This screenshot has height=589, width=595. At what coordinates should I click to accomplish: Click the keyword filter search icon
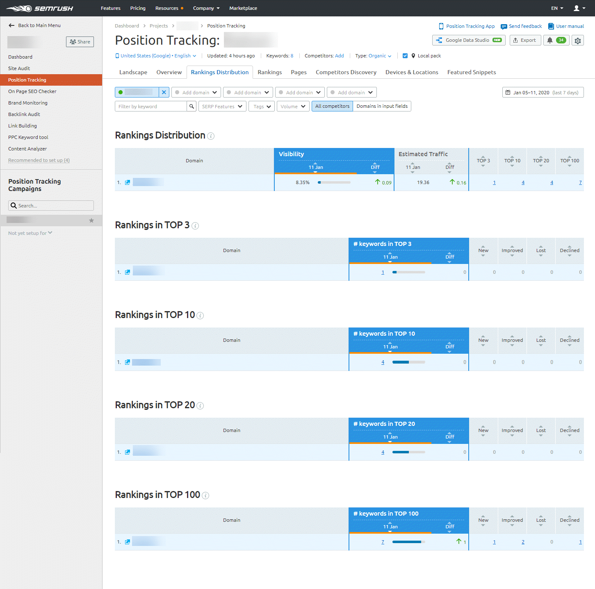[x=191, y=106]
